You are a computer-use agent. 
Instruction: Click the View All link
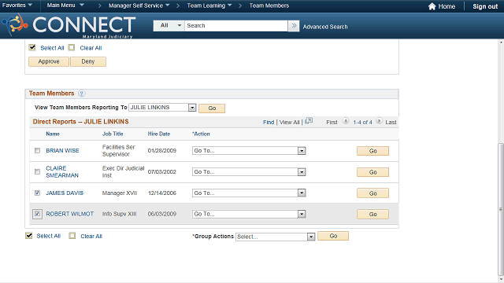289,123
